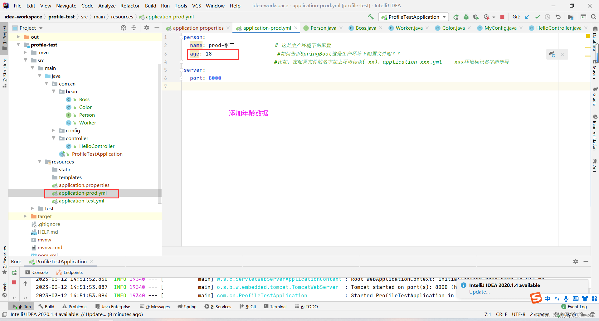Click the Git Commit checkmark icon

tap(538, 17)
